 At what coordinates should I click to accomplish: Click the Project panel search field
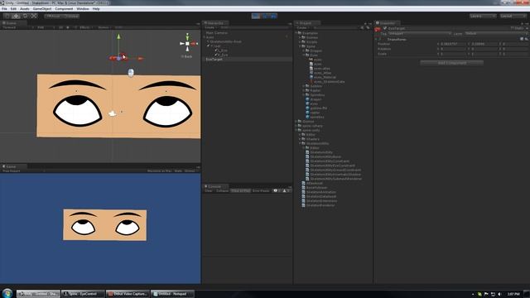tap(335, 27)
